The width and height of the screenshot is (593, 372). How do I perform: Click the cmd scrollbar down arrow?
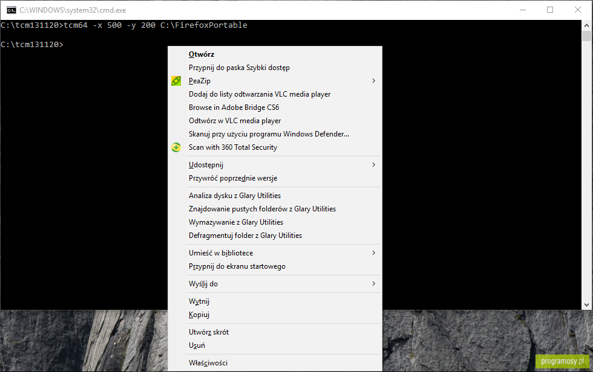tap(586, 305)
